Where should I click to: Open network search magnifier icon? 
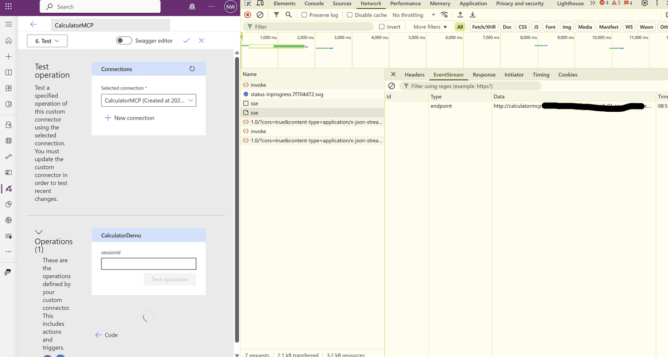click(x=289, y=15)
